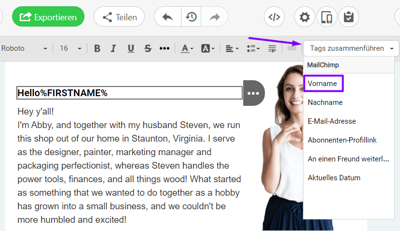Open the HTML code editor icon
The height and width of the screenshot is (231, 400).
point(274,17)
